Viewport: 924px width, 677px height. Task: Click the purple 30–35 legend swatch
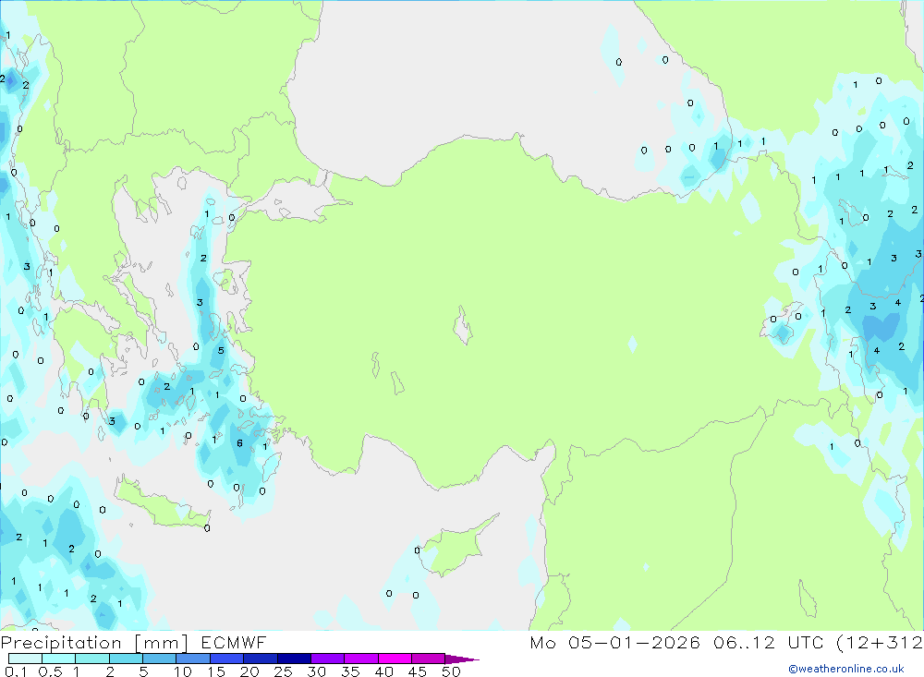coord(327,659)
